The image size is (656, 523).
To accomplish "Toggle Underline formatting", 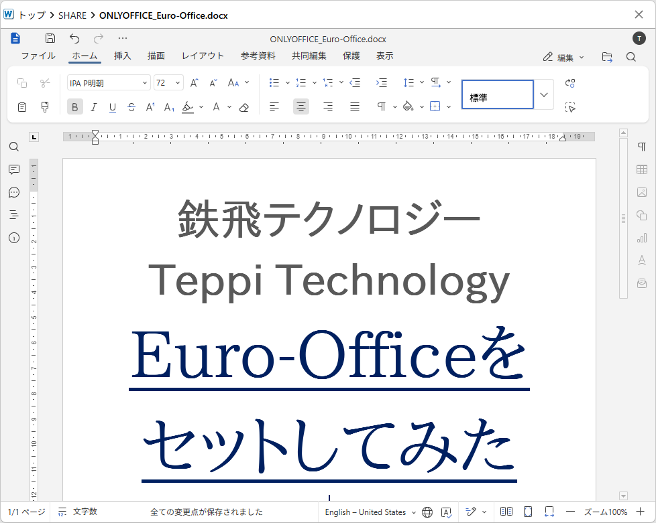I will pos(113,107).
